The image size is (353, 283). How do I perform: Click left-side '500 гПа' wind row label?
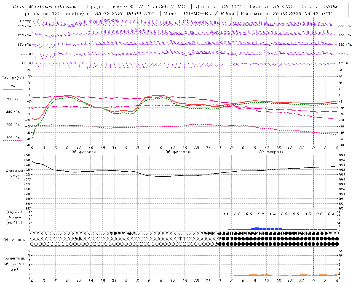point(24,27)
